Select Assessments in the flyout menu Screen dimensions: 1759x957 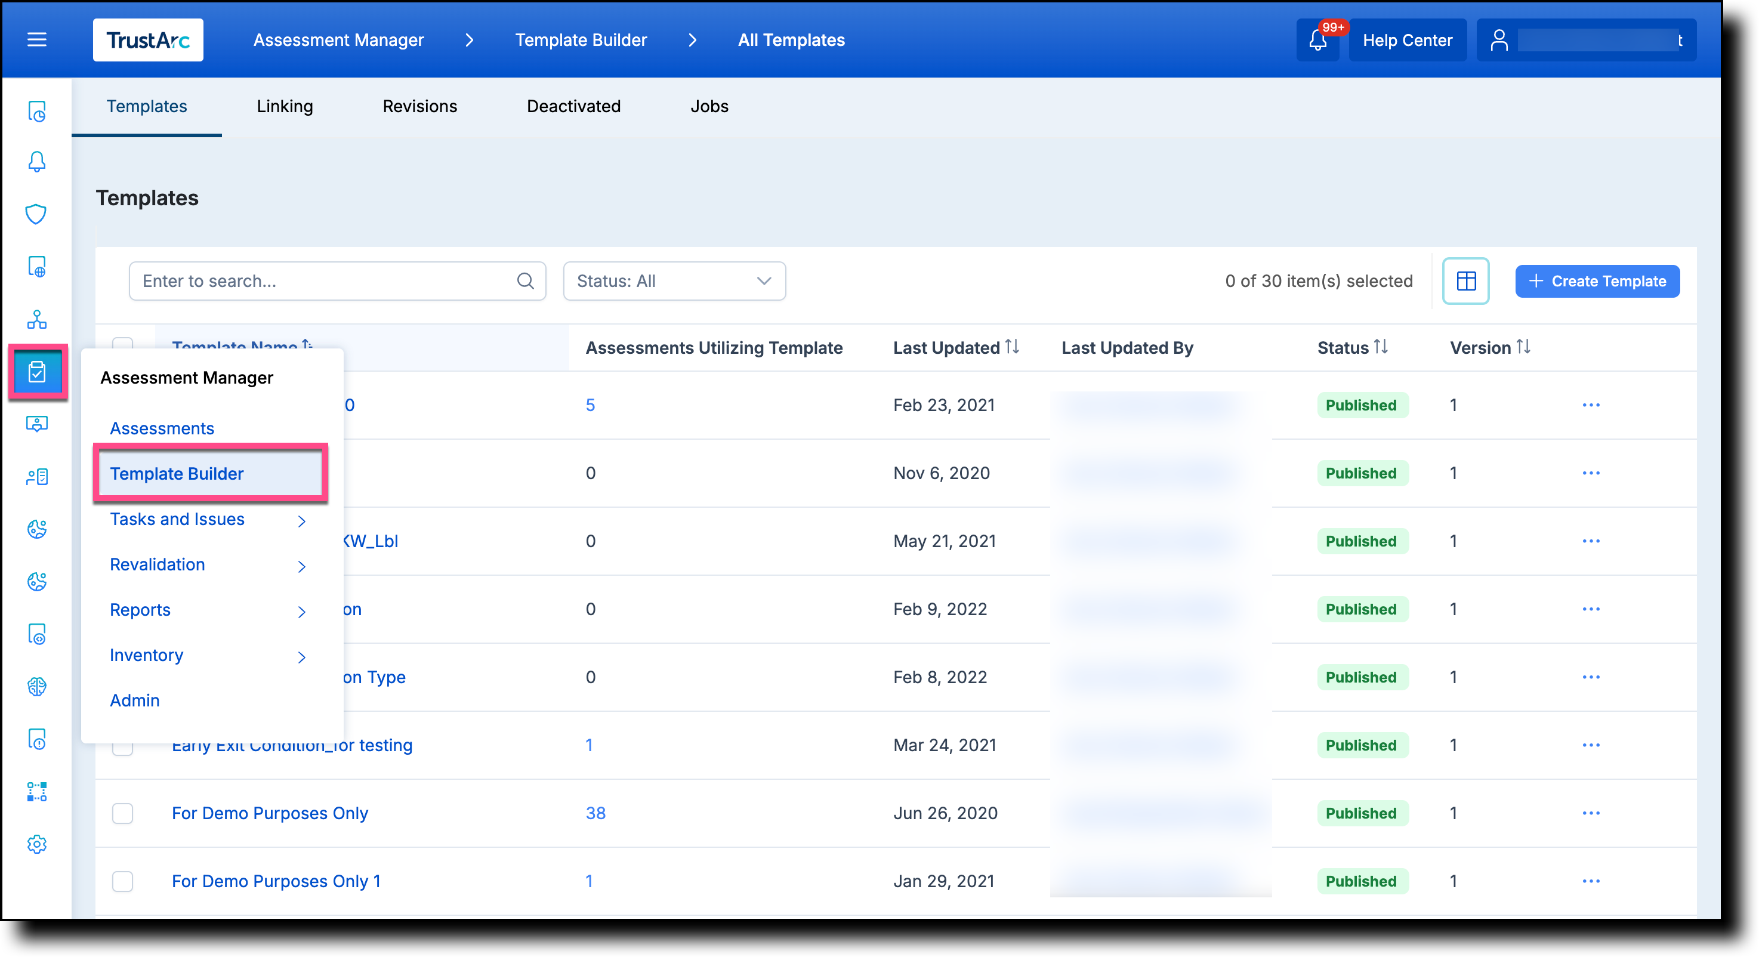click(162, 428)
